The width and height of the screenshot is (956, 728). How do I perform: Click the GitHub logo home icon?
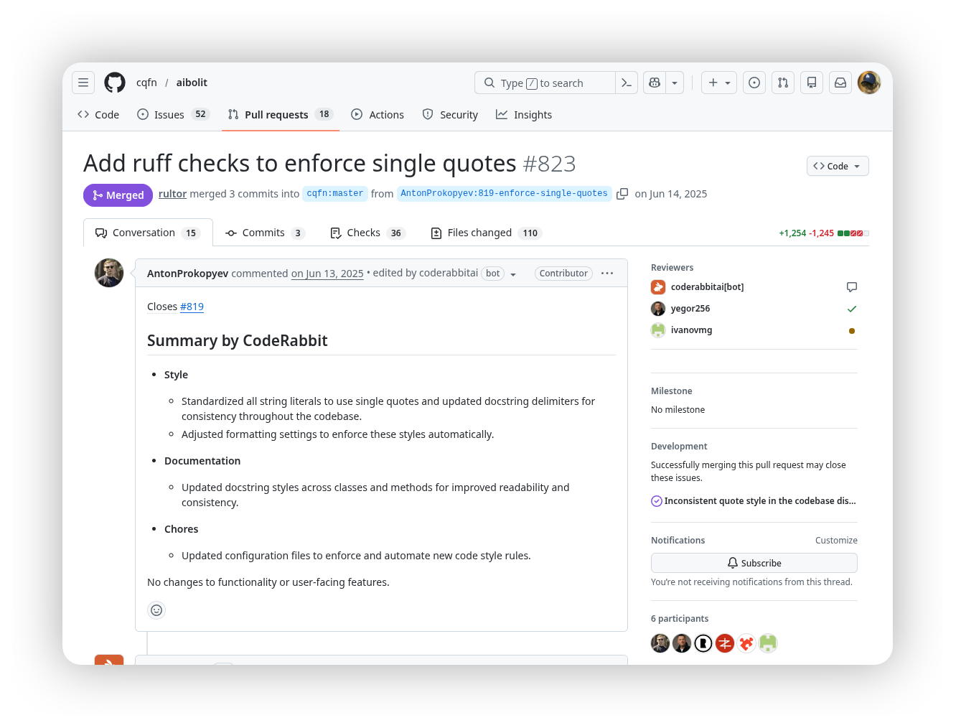tap(115, 83)
